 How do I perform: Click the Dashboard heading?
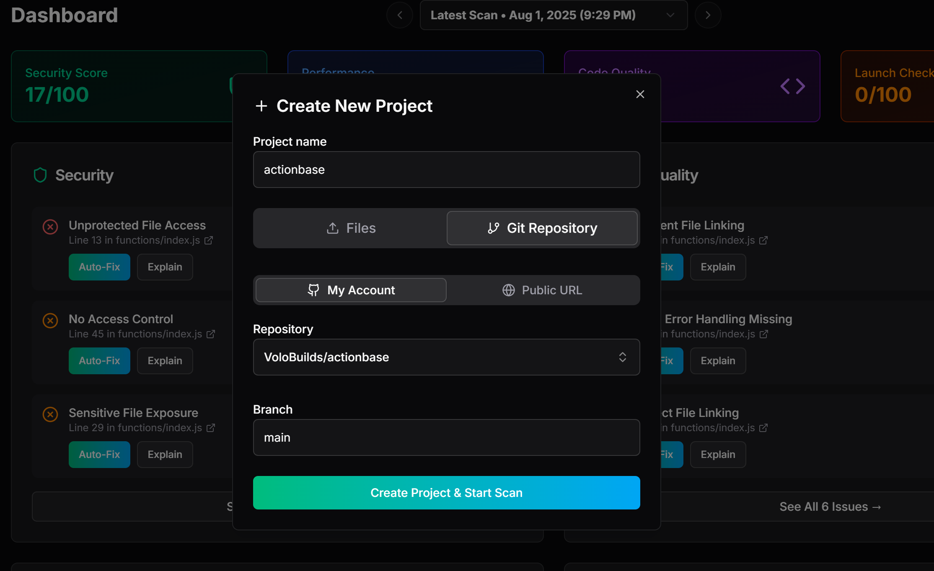tap(65, 15)
